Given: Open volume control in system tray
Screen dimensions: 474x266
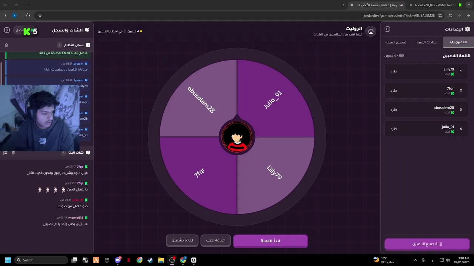Looking at the screenshot, I should [x=448, y=260].
